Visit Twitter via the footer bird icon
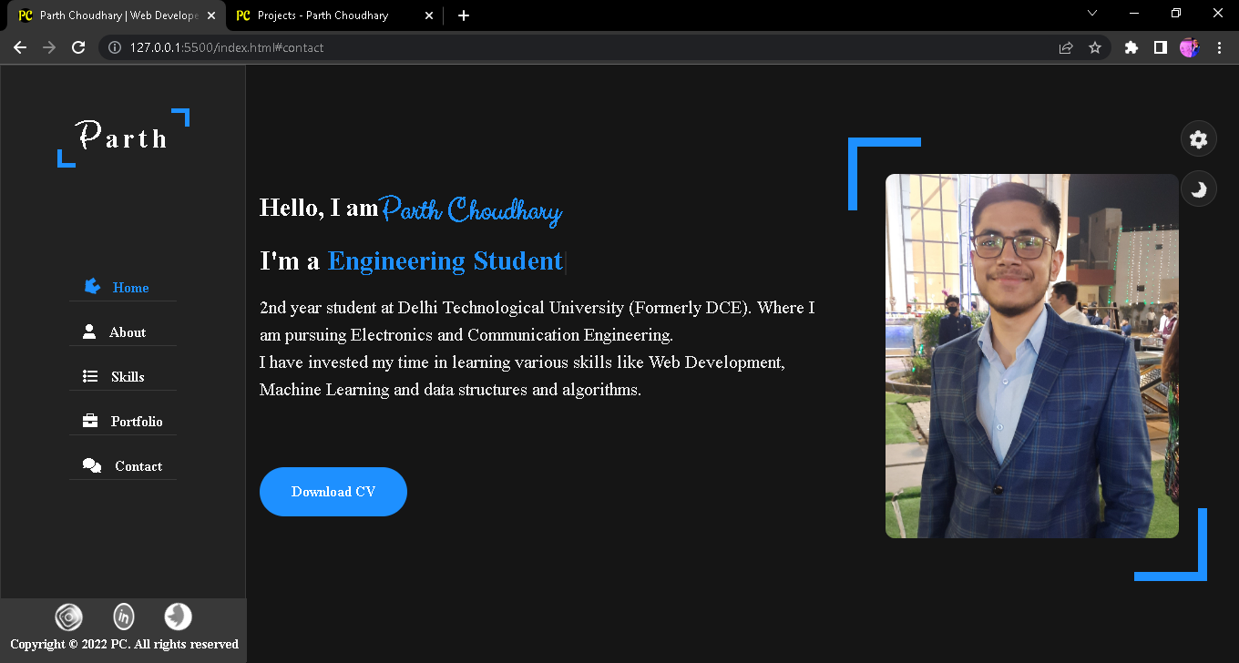 click(178, 617)
